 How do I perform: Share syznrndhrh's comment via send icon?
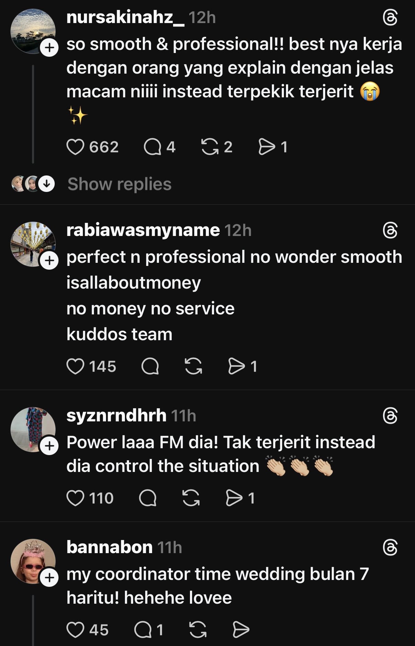point(234,498)
